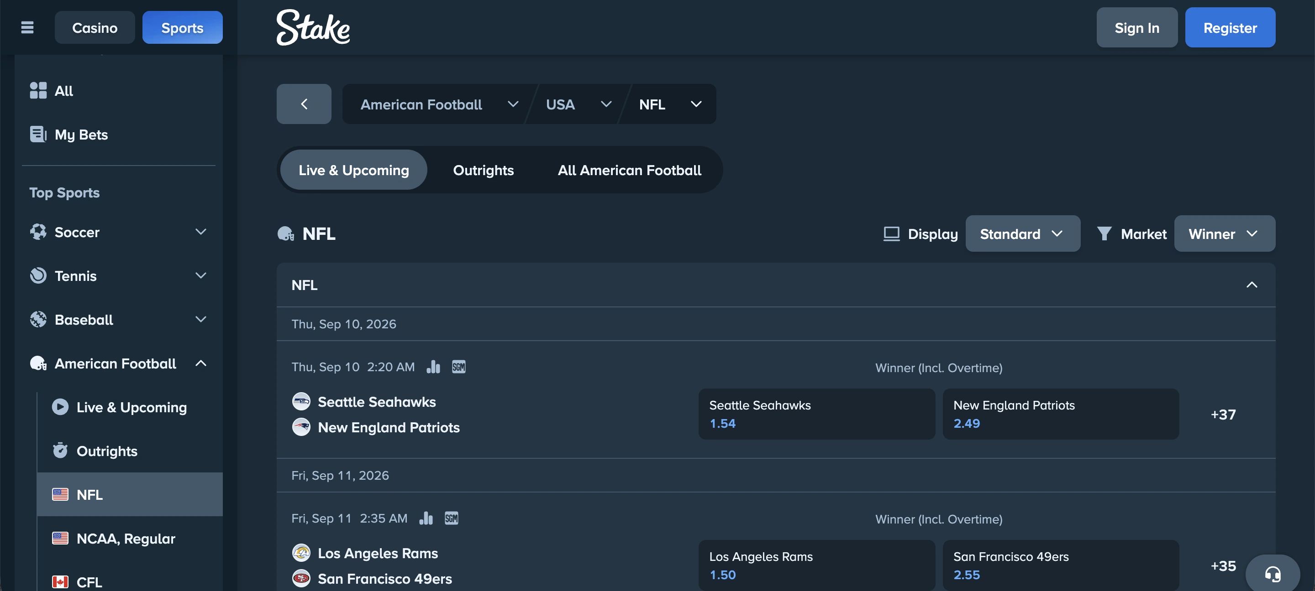Bet on New England Patriots at 2.49

(1061, 414)
